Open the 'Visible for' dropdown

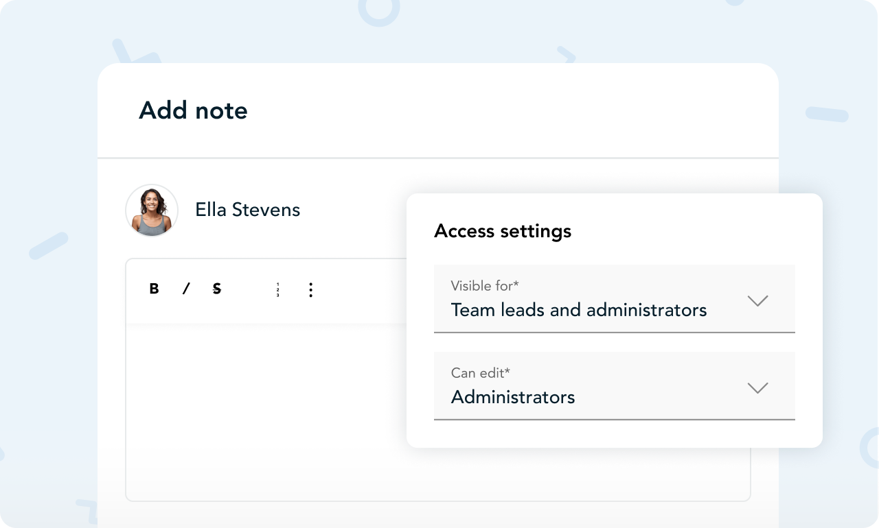pyautogui.click(x=614, y=299)
